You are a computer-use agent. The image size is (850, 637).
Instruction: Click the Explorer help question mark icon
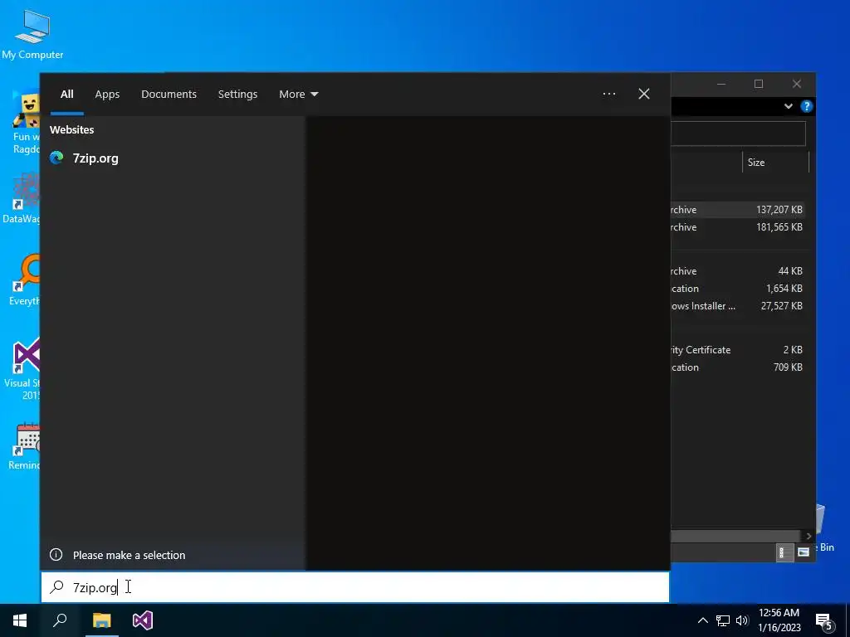(x=806, y=106)
